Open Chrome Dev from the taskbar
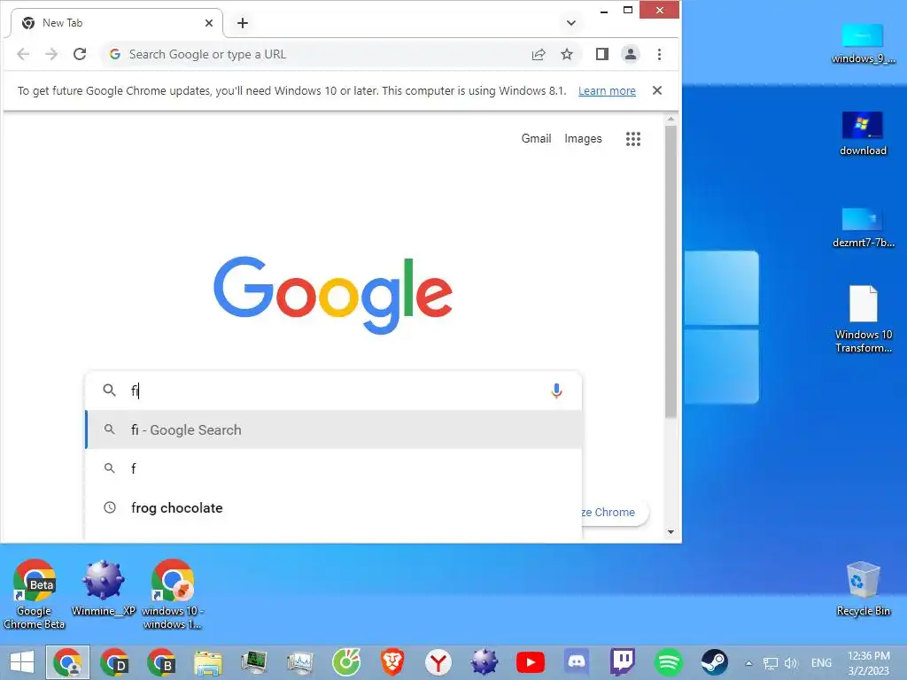This screenshot has height=680, width=907. (x=114, y=662)
